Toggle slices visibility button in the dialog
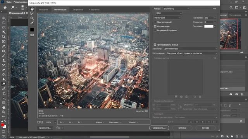The width and height of the screenshot is (248, 139). point(32,35)
